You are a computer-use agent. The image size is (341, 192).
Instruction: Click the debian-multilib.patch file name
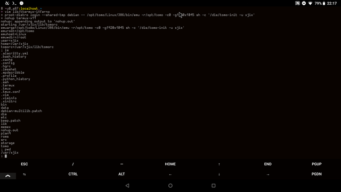point(21,111)
